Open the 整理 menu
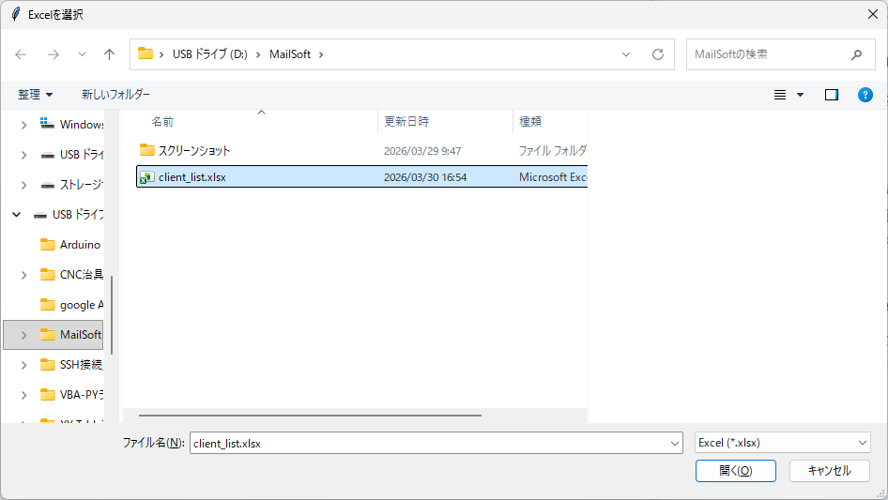This screenshot has width=888, height=500. 36,95
